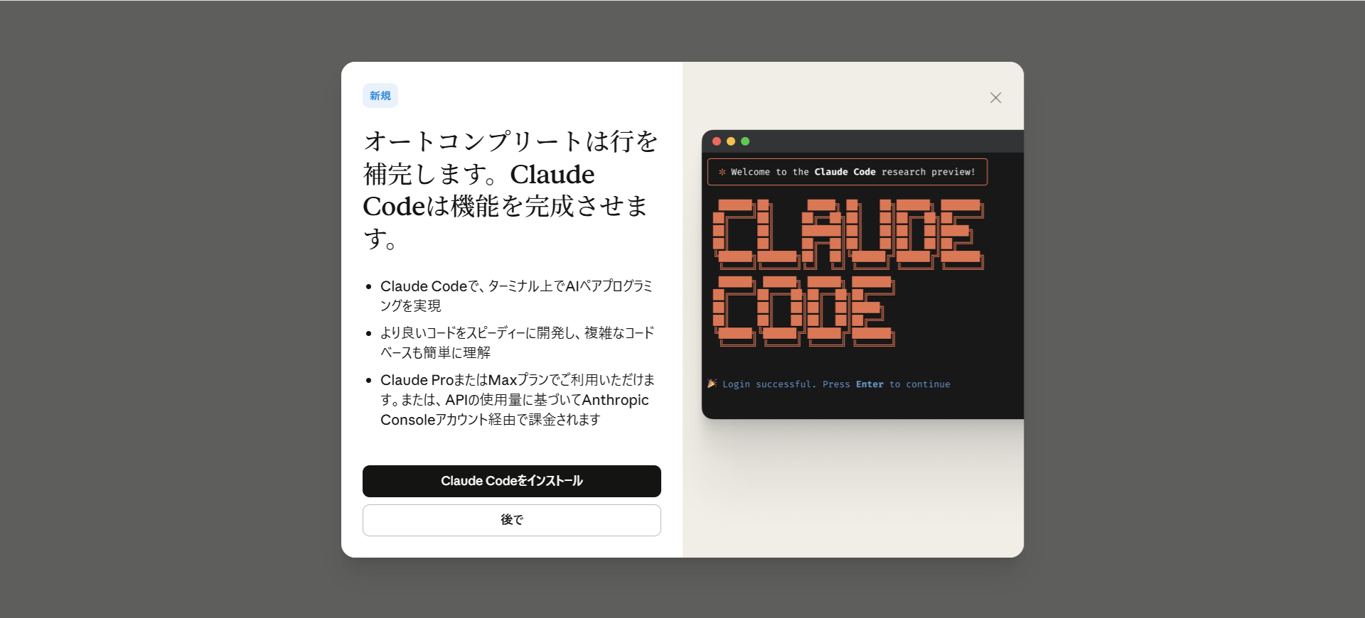Click the orange asterisk icon in the welcome banner
Screen dimensions: 1365x618
point(722,172)
